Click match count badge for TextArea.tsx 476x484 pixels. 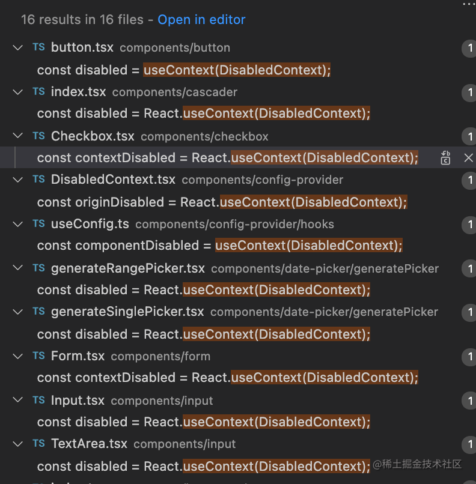coord(469,444)
